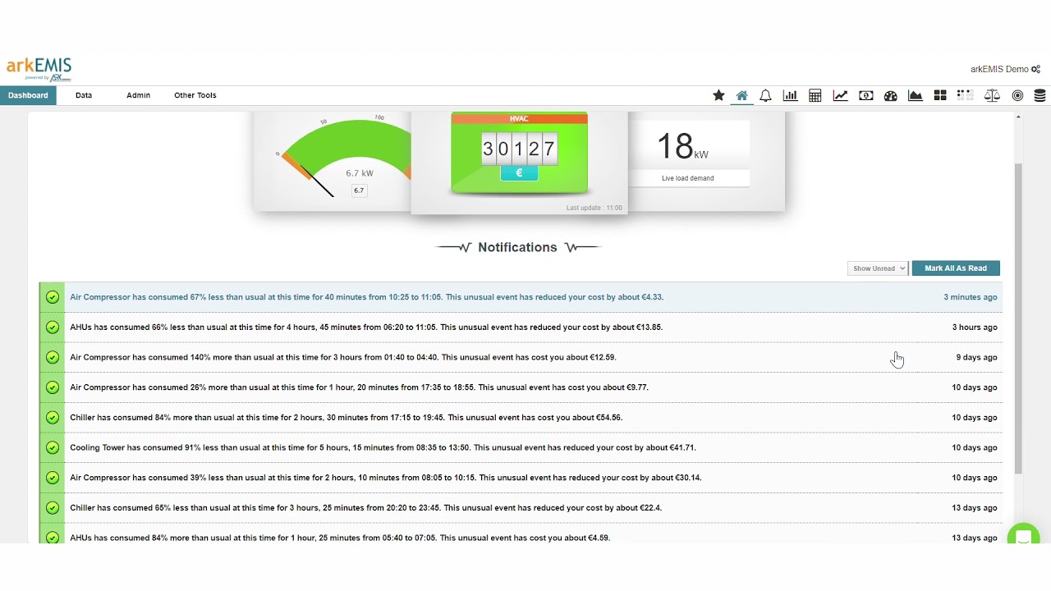The height and width of the screenshot is (591, 1051).
Task: Open Cooling Tower 91% less notification text
Action: [383, 447]
